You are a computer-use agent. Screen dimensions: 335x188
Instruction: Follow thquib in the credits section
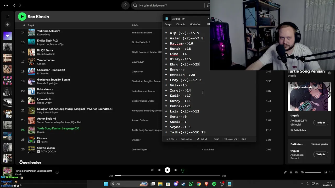[x=321, y=154]
